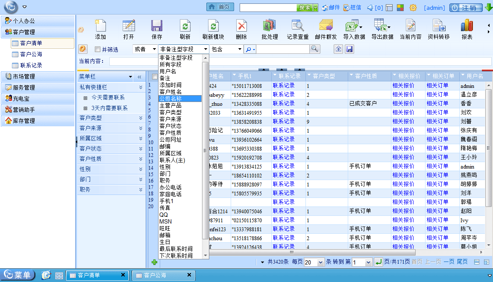Open 相关报价 link in the first row
This screenshot has width=493, height=282.
click(403, 86)
